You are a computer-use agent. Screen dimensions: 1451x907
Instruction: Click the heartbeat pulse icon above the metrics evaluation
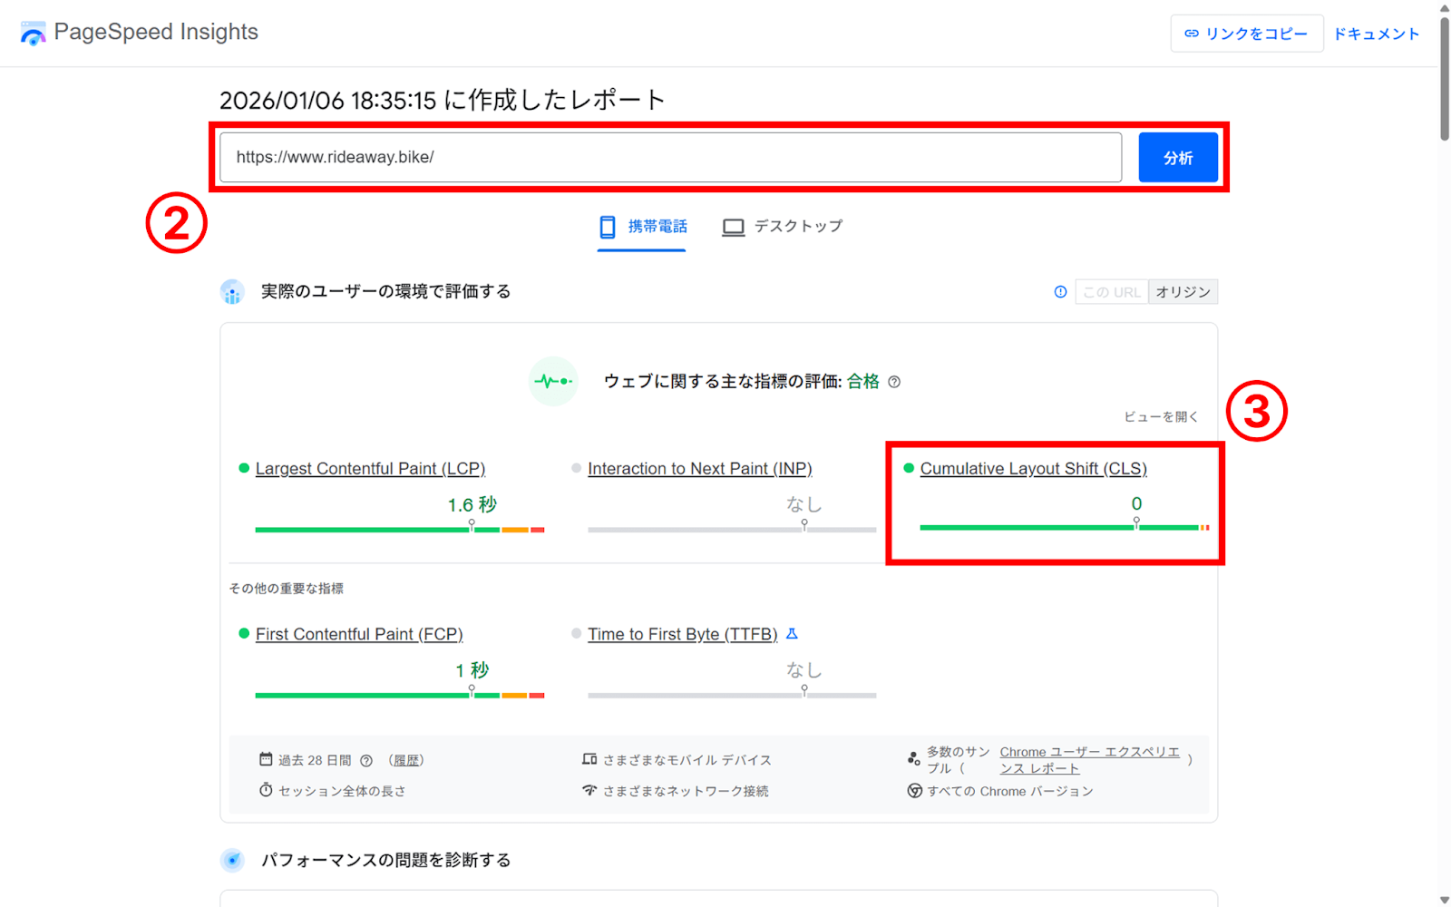click(x=554, y=381)
